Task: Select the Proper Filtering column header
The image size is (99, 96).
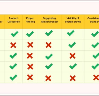Action: [30, 20]
